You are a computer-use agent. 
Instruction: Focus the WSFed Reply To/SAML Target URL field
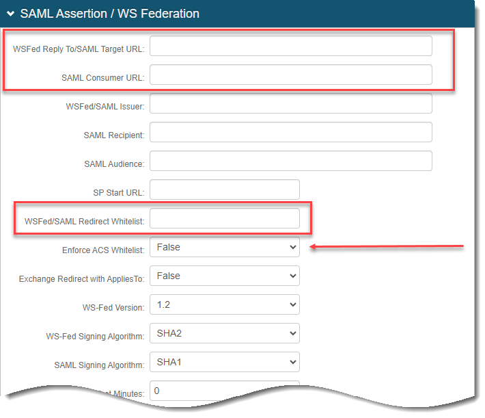[290, 46]
